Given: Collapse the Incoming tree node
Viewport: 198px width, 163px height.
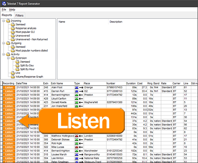Looking at the screenshot, I should [4, 21].
